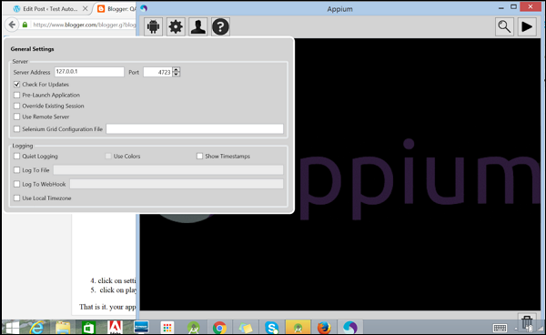Switch to the Blogger browser tab

[x=117, y=9]
